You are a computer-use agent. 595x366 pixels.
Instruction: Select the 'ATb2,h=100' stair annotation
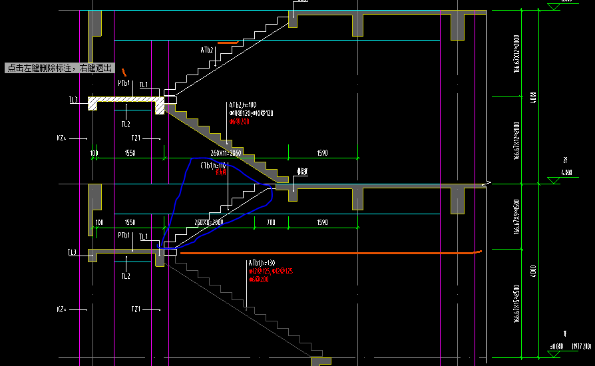click(x=243, y=104)
